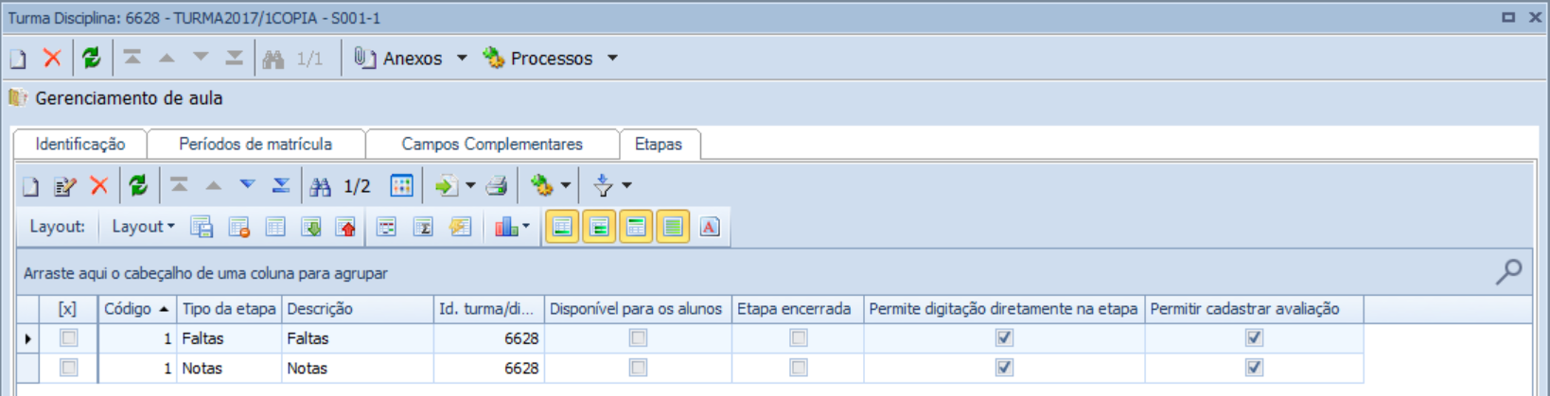Screen dimensions: 1550x396
Task: Click the plain table layout icon
Action: point(275,227)
